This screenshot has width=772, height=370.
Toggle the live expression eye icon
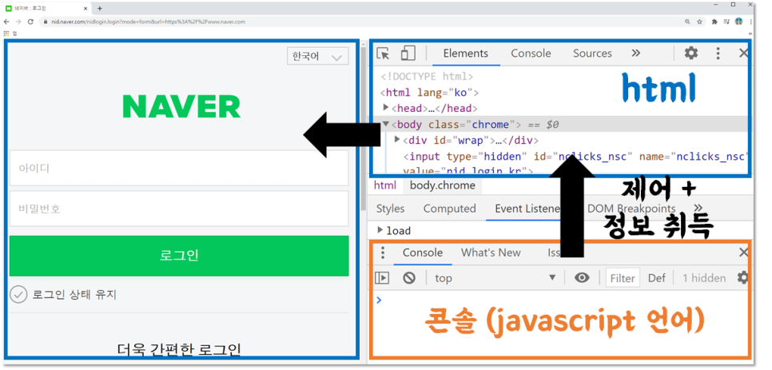coord(582,278)
